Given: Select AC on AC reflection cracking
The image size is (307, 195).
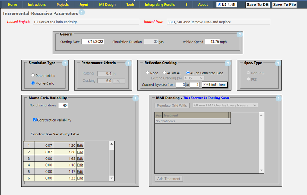Looking at the screenshot, I should pos(164,73).
